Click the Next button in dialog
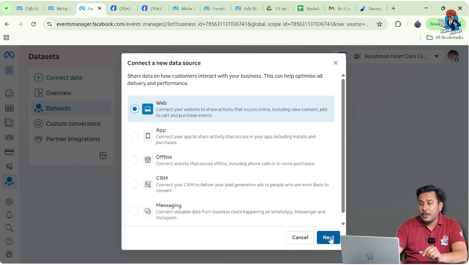 [x=328, y=237]
